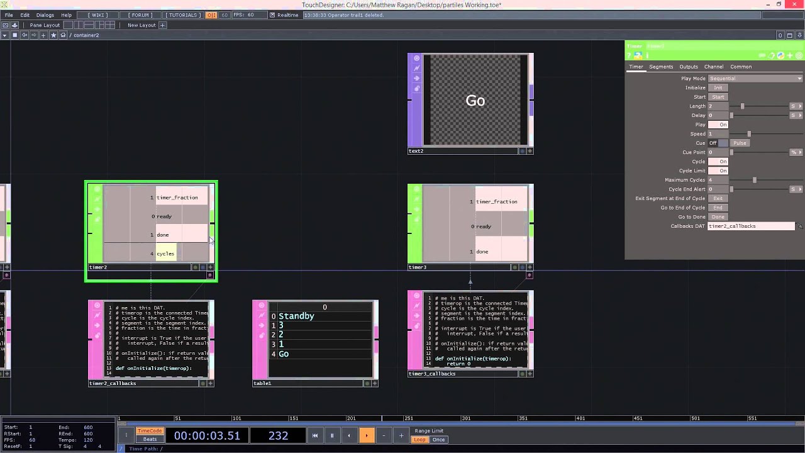Enable Once range limit mode
The width and height of the screenshot is (805, 453).
pyautogui.click(x=438, y=440)
